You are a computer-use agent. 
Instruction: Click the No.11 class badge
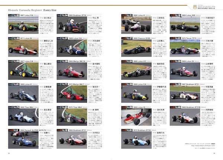(x=127, y=15)
